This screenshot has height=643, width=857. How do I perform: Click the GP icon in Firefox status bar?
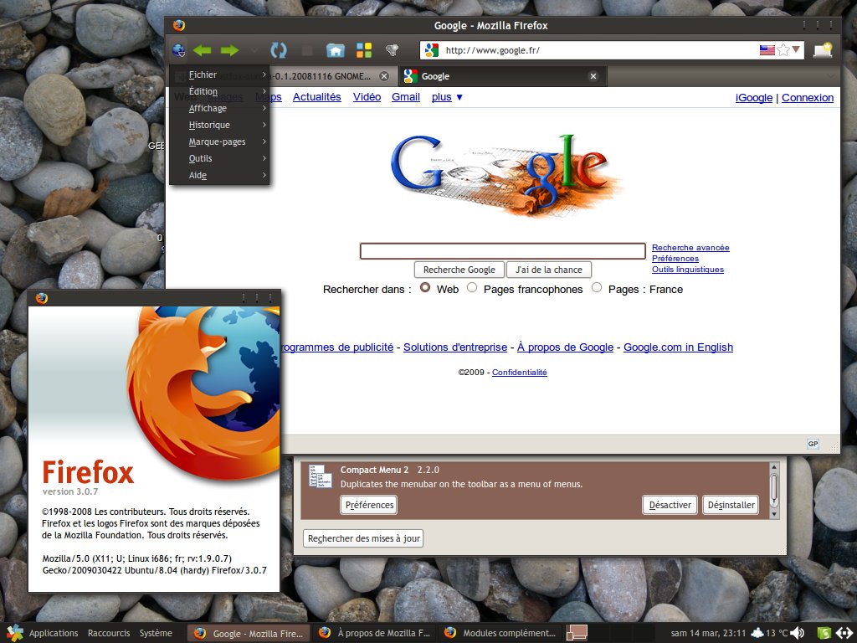813,444
